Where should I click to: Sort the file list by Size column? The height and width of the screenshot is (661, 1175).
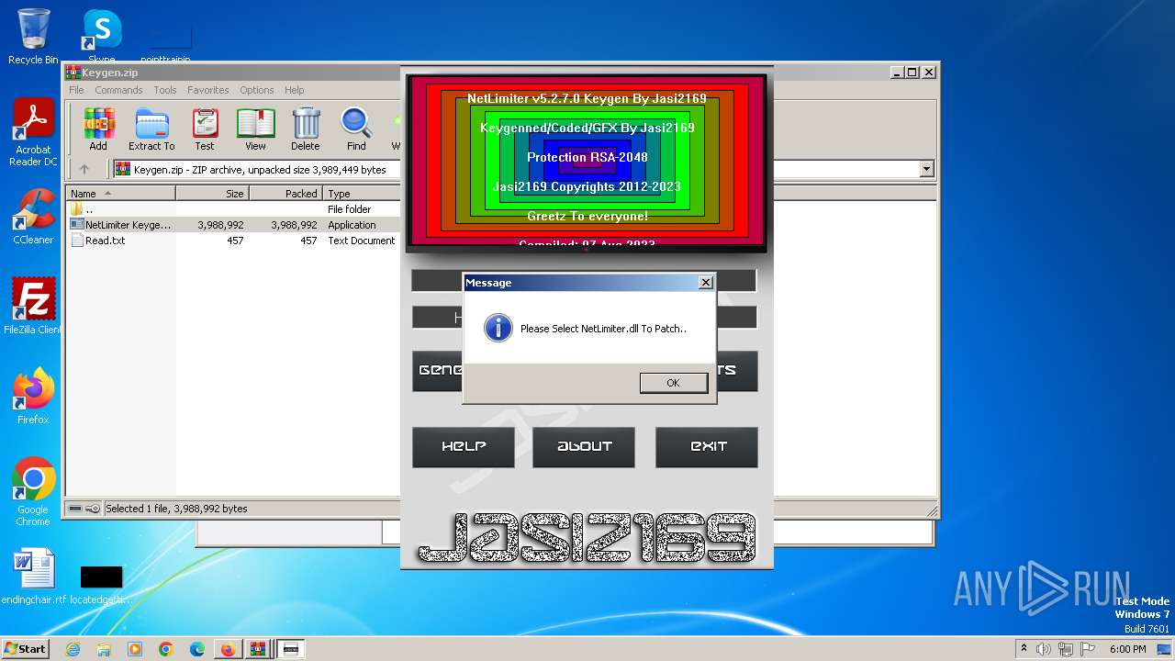pyautogui.click(x=212, y=194)
